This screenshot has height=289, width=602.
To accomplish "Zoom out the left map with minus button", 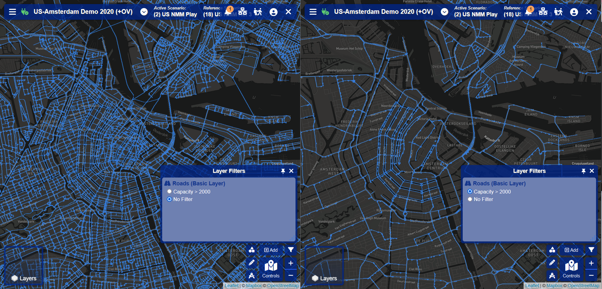I will (291, 275).
